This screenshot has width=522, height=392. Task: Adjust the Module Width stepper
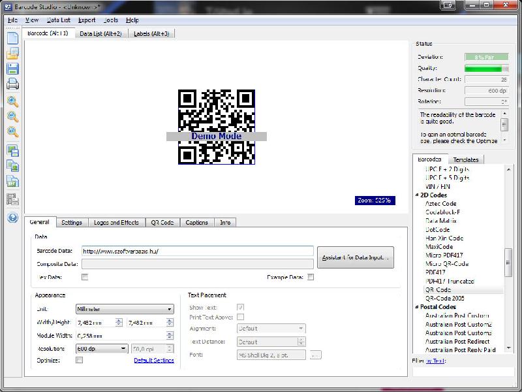click(x=170, y=336)
